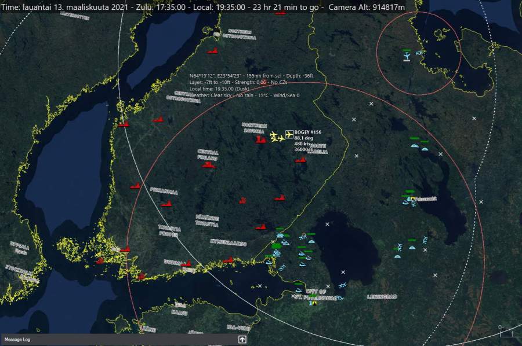Select blue aircraft right of the northeastern airbase
The image size is (522, 346).
[419, 53]
